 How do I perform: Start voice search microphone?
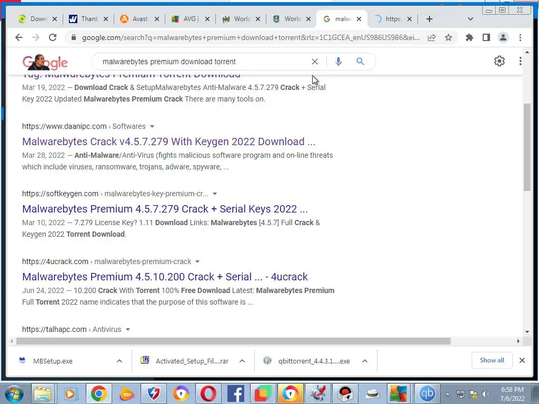[338, 62]
